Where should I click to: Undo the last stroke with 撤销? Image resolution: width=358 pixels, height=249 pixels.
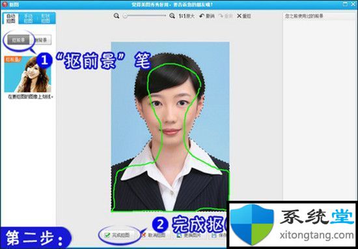point(207,16)
